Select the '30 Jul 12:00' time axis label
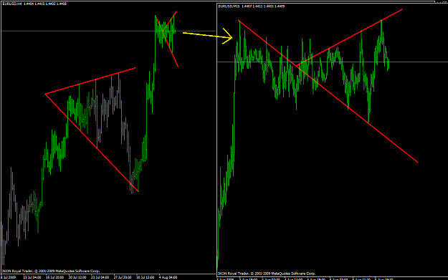The width and height of the screenshot is (448, 280). 146,277
